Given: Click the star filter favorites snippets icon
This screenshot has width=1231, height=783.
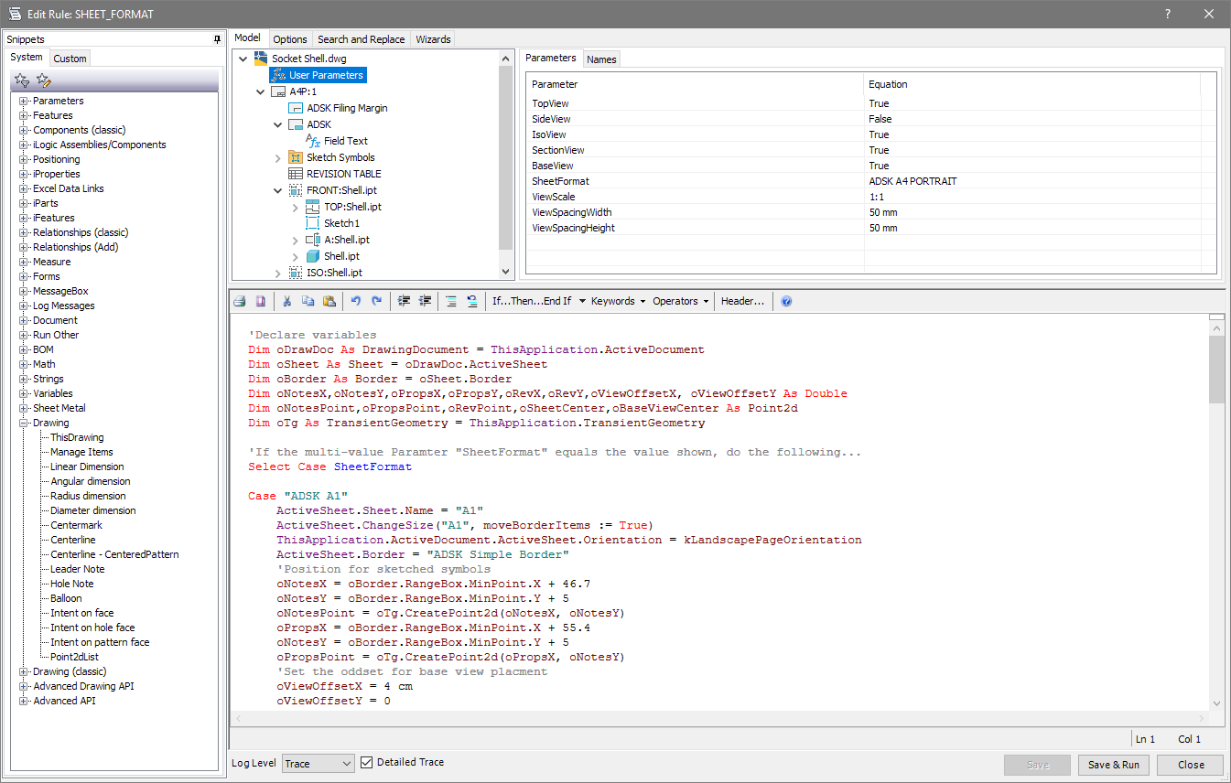Looking at the screenshot, I should click(22, 80).
